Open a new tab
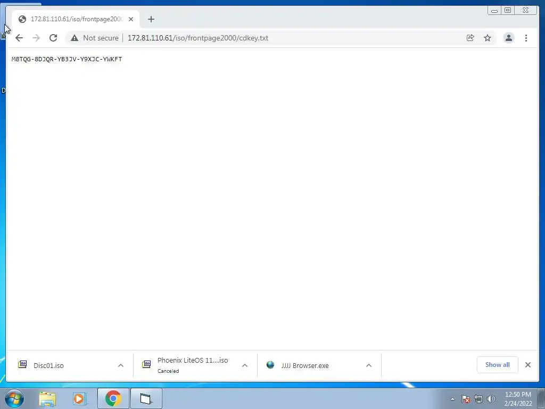The width and height of the screenshot is (545, 409). pos(151,19)
